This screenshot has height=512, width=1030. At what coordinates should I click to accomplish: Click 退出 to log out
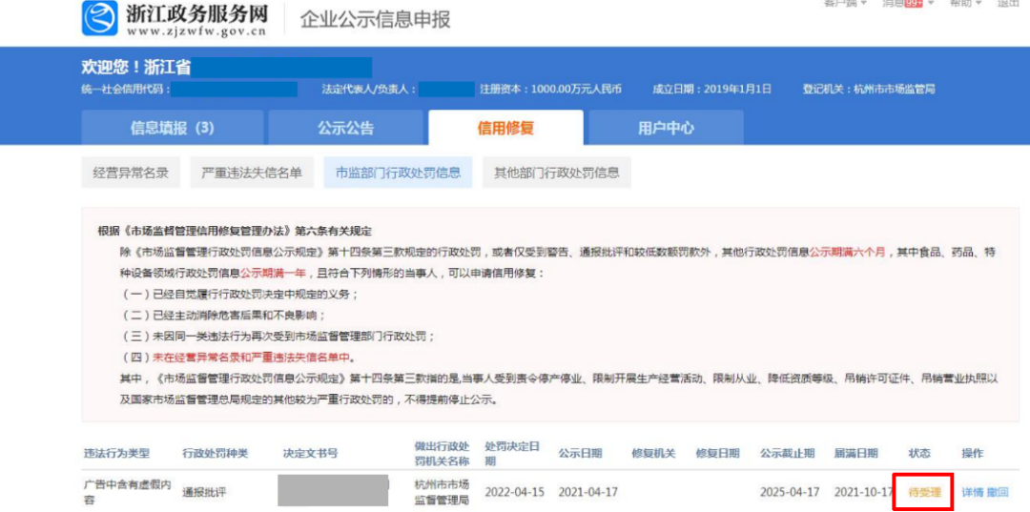coord(1008,4)
